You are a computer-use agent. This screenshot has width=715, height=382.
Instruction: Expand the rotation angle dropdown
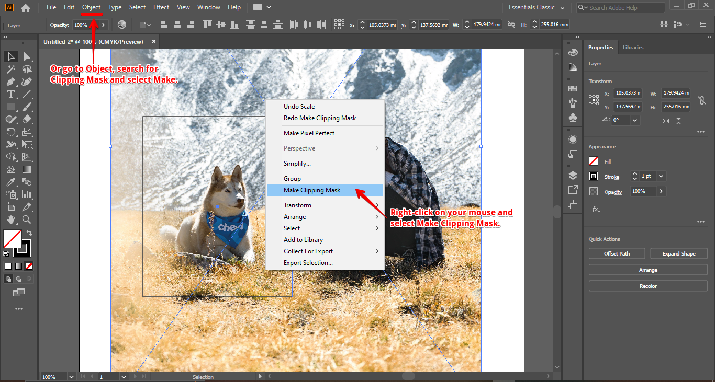point(635,120)
